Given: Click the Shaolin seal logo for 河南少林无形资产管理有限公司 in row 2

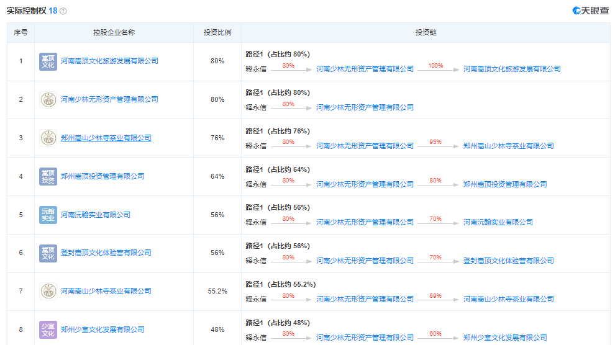Looking at the screenshot, I should 48,99.
